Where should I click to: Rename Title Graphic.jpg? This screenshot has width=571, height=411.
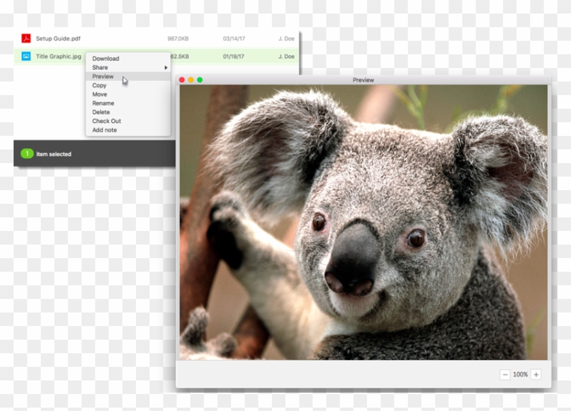(x=103, y=103)
